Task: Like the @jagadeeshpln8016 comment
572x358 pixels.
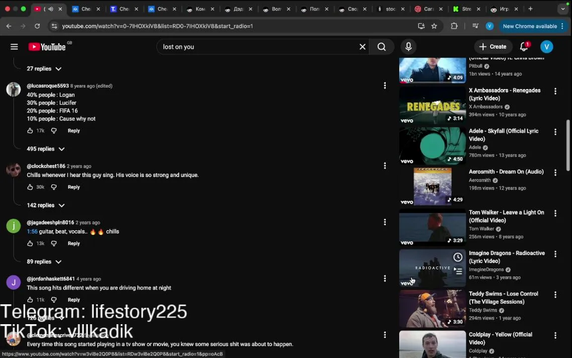Action: coord(30,243)
